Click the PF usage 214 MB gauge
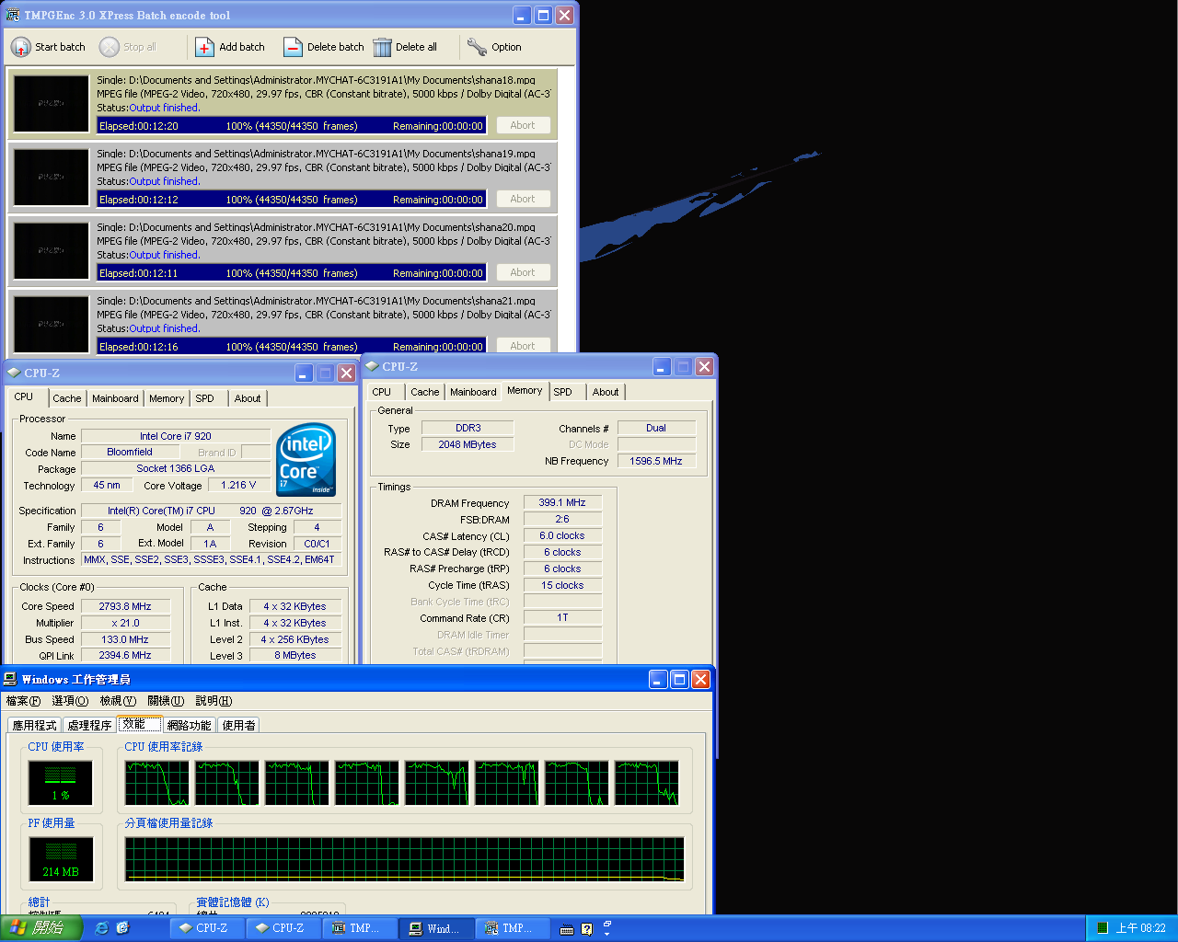1178x942 pixels. 61,859
